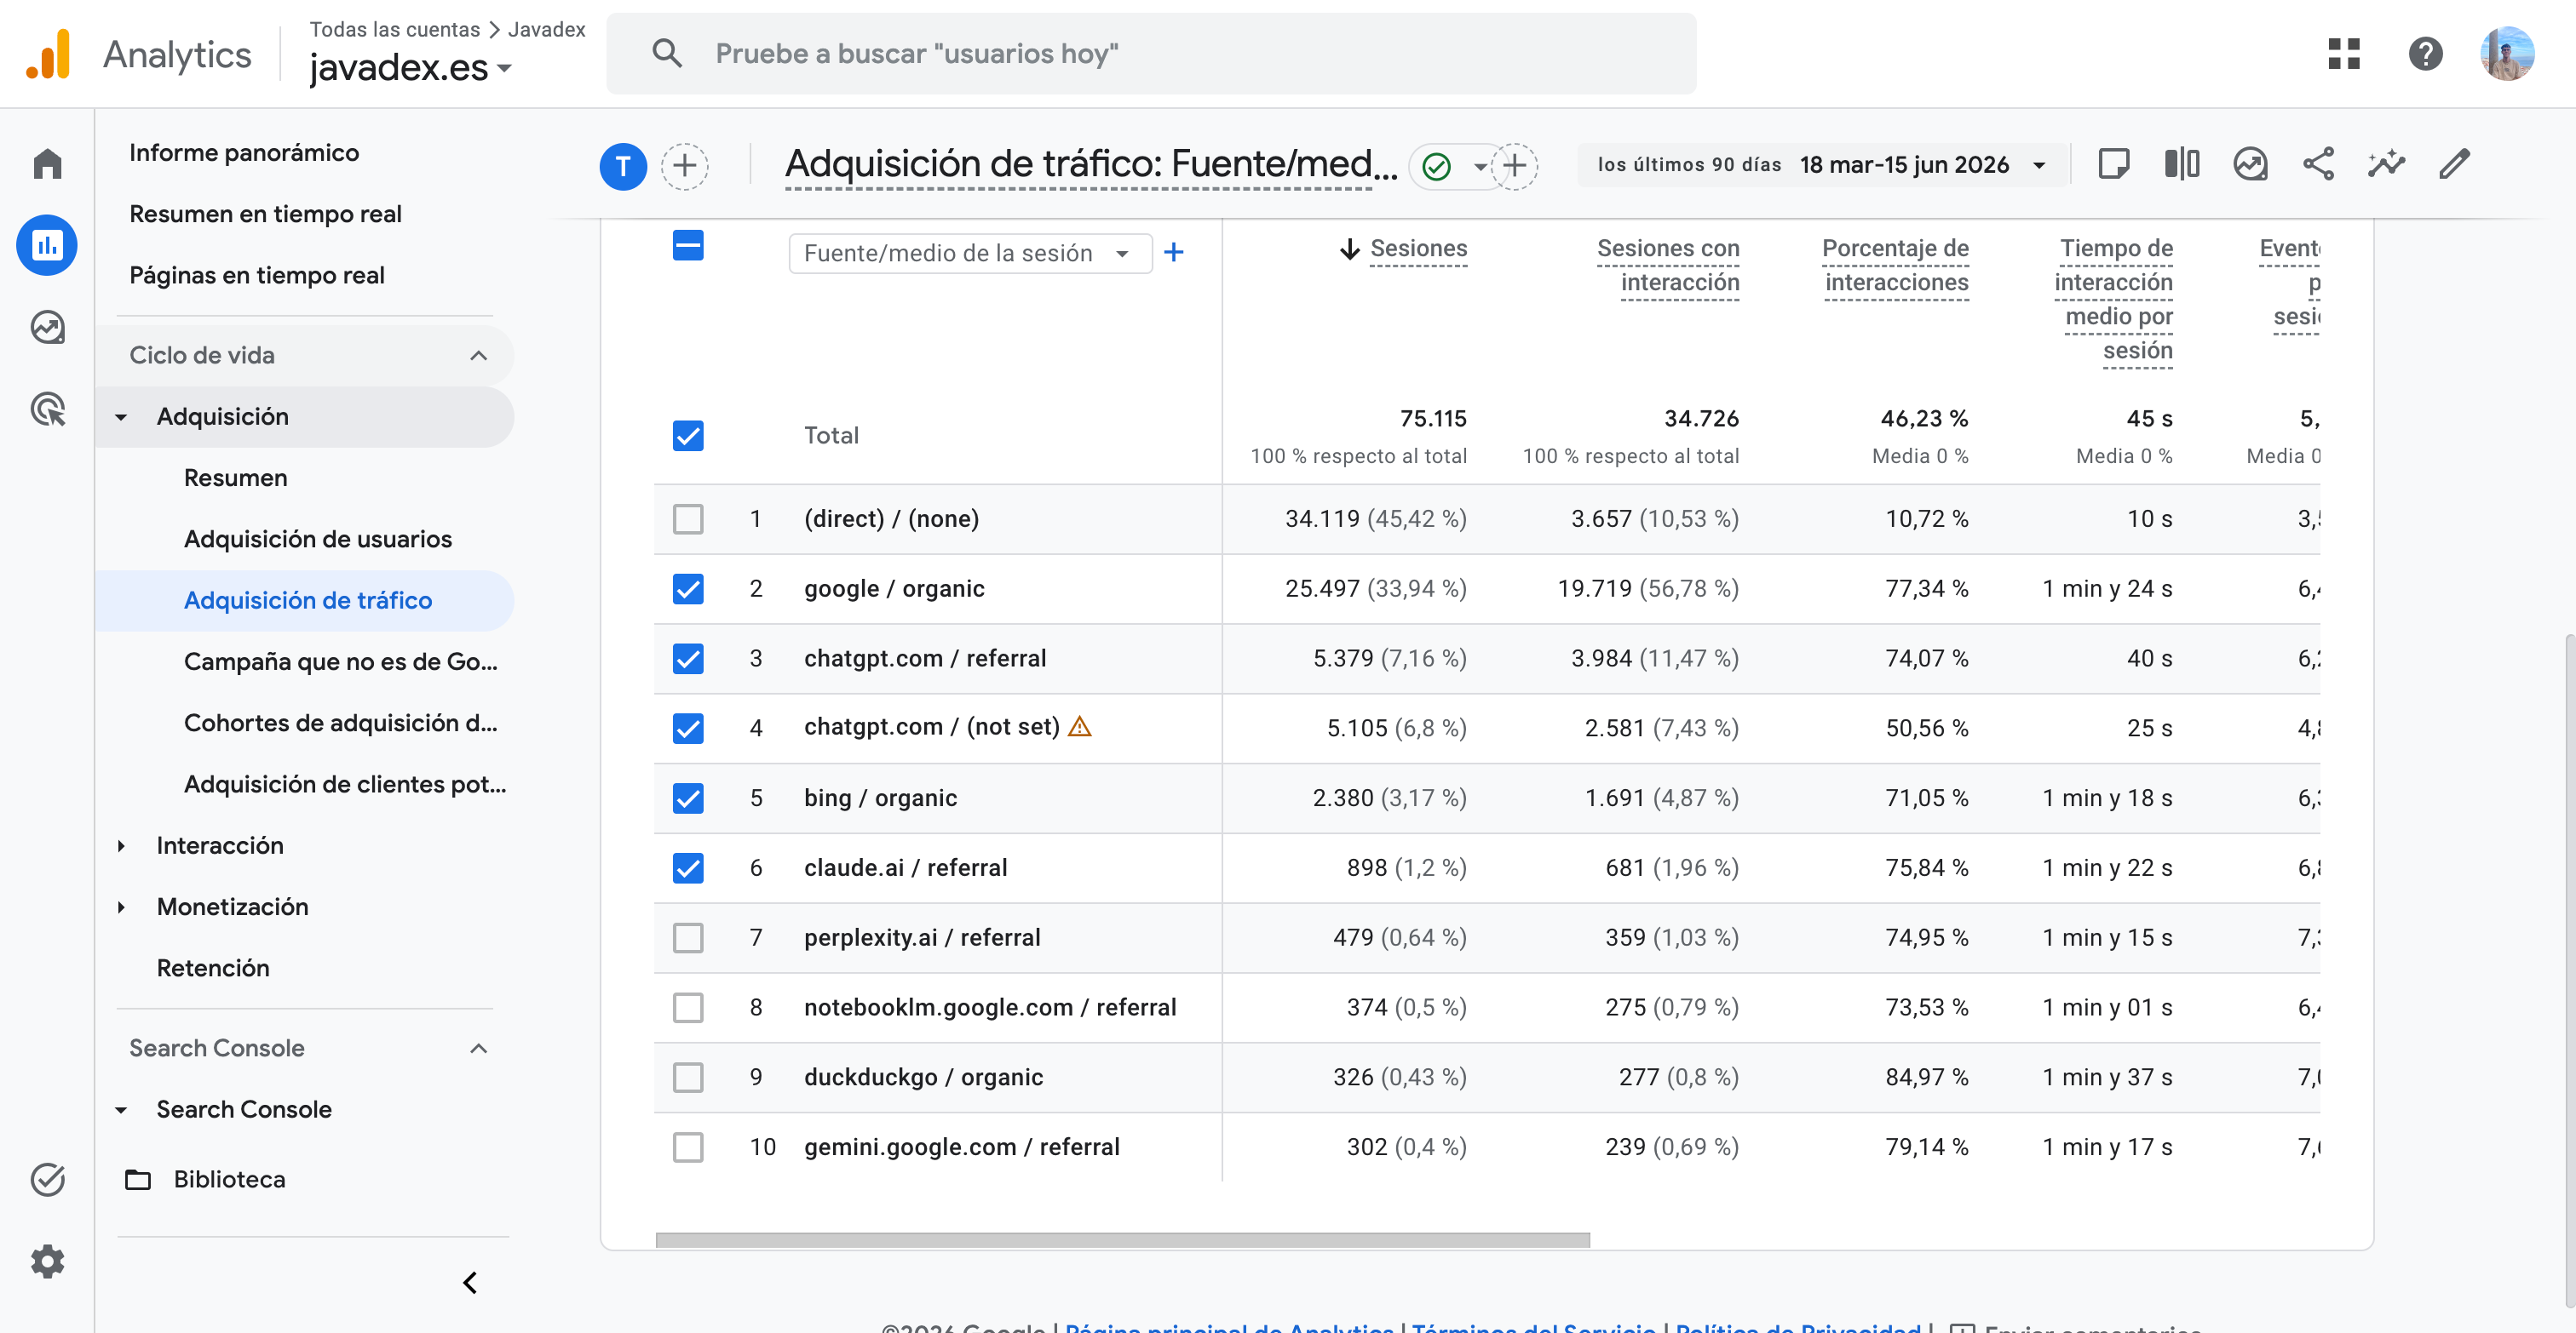
Task: Open the Insights sparkle icon
Action: 2386,163
